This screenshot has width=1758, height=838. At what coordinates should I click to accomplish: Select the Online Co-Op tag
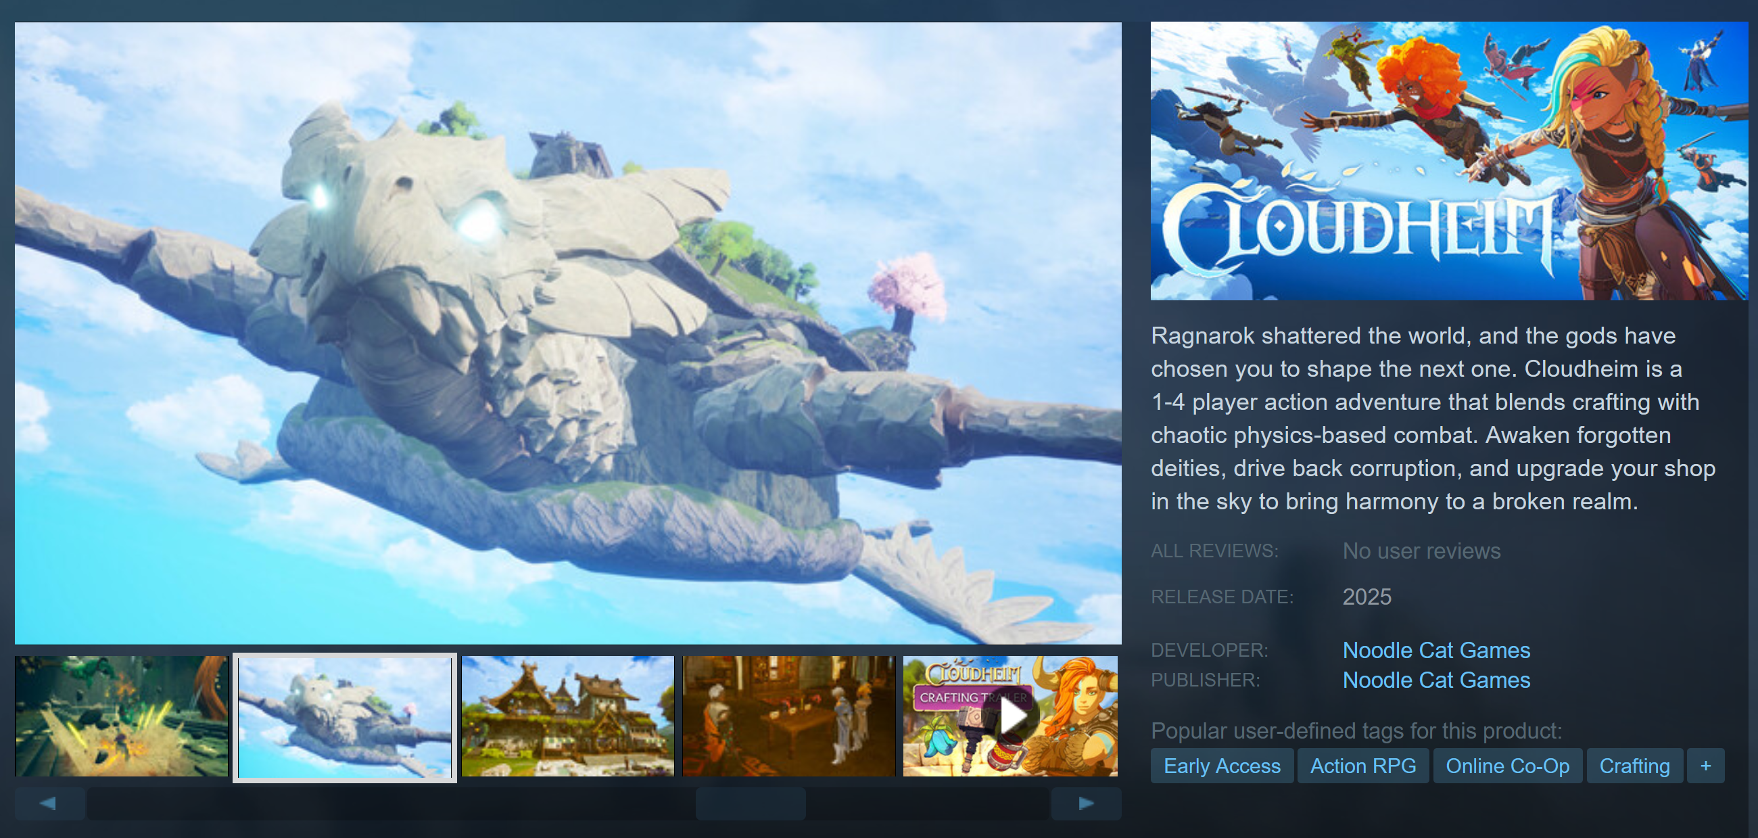click(x=1507, y=766)
